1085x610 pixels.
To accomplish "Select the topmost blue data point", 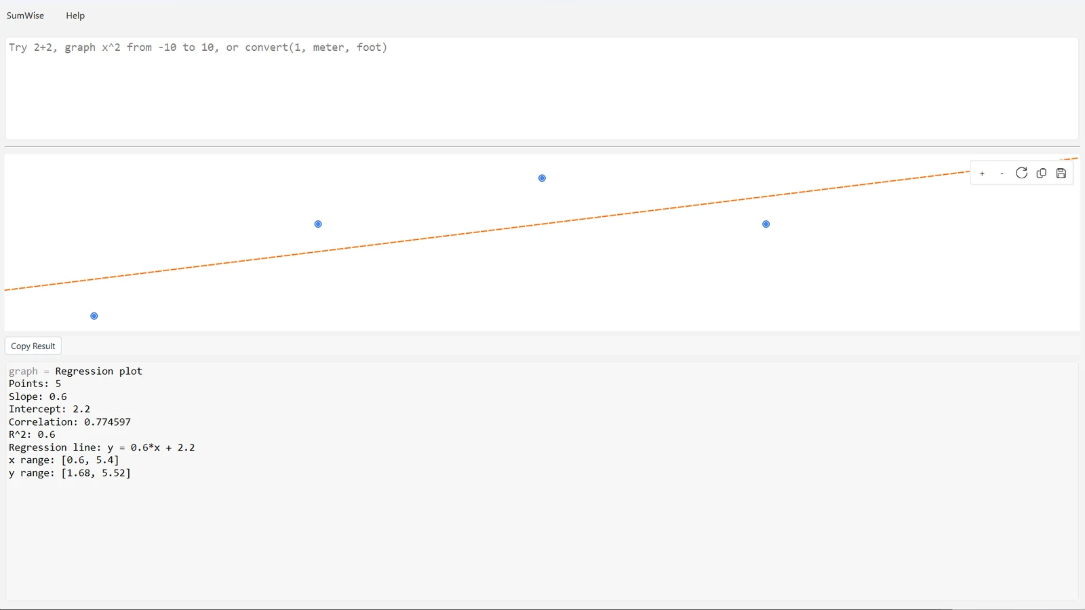I will click(x=542, y=178).
